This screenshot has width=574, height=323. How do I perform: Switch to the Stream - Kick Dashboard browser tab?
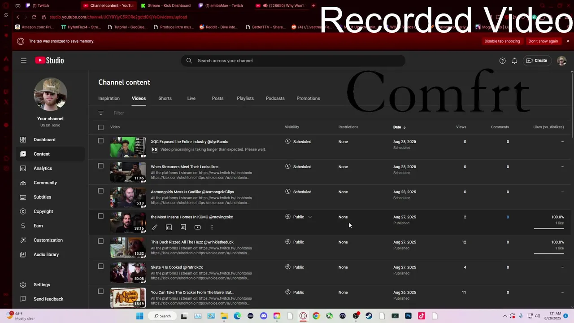tap(166, 5)
